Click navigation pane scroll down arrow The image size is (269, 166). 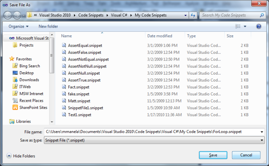tap(52, 122)
